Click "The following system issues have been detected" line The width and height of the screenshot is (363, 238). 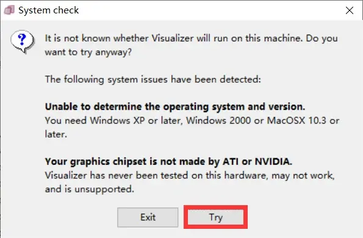[153, 79]
